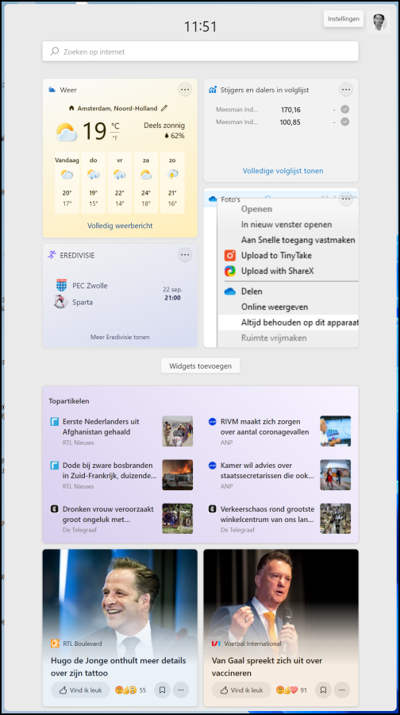
Task: Choose Altijd behouden op dit apparaat
Action: [x=299, y=323]
